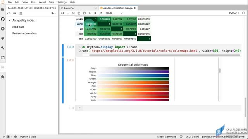Viewport: 248px width, 139px height.
Task: Click the PuRd colormap bar
Action: pyautogui.click(x=133, y=100)
